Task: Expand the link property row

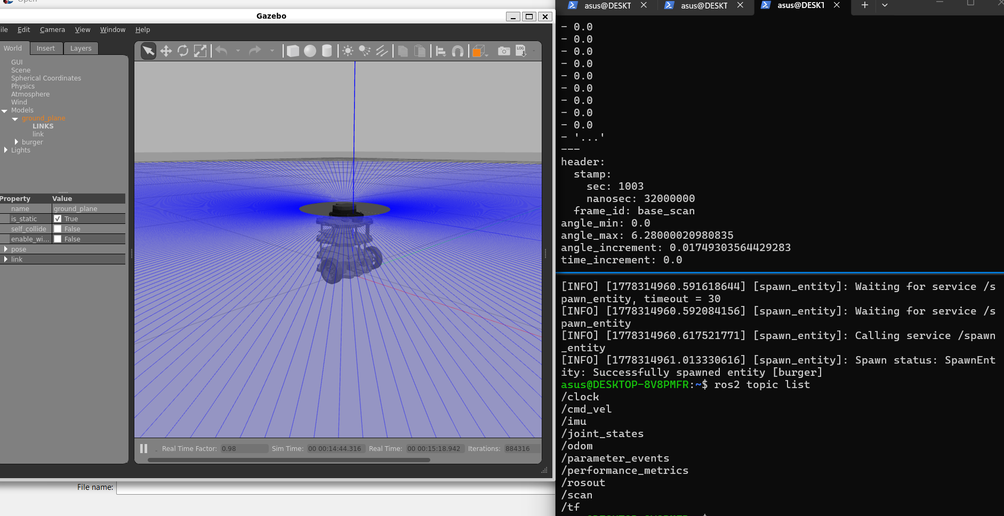Action: click(x=5, y=259)
